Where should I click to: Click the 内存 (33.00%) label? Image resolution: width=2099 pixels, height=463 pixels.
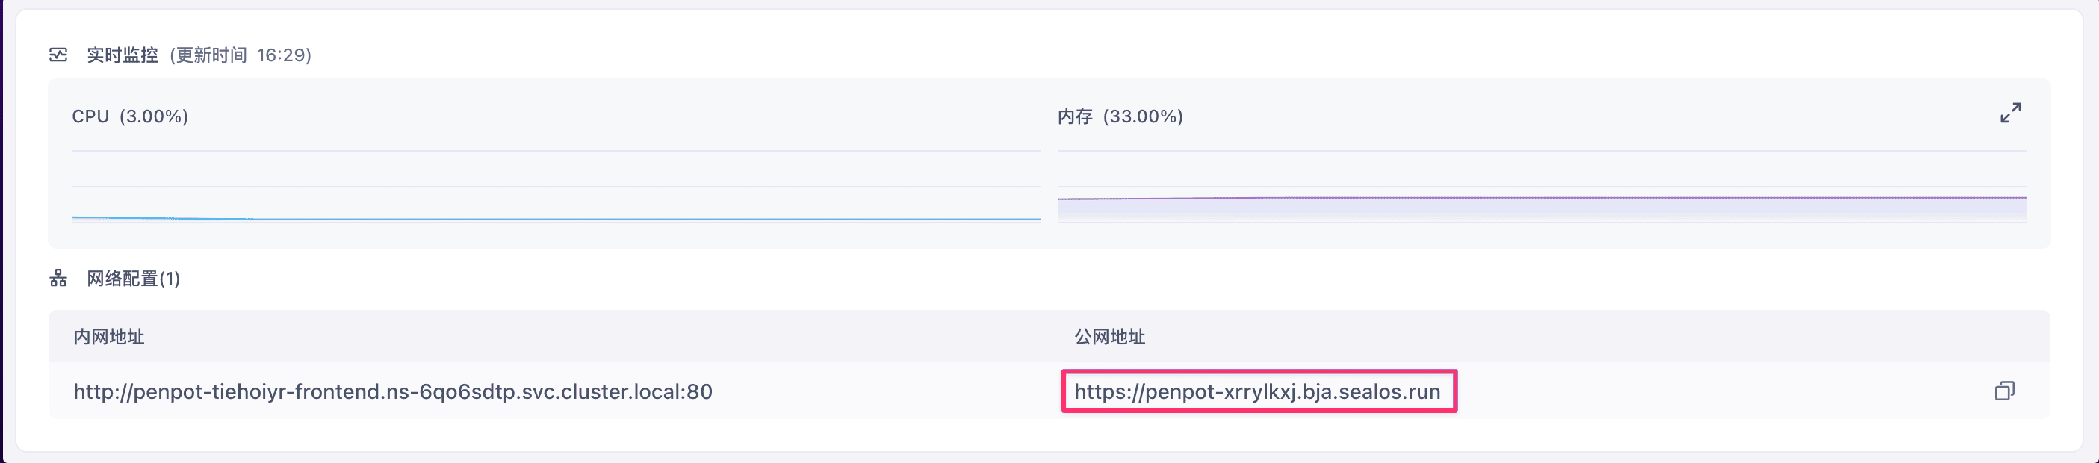(1120, 116)
